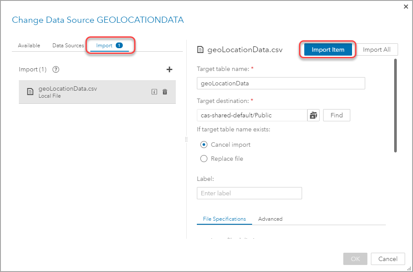Screen dimensions: 413x272
Task: Click the vertical scrollbar in the import panel
Action: pos(395,105)
